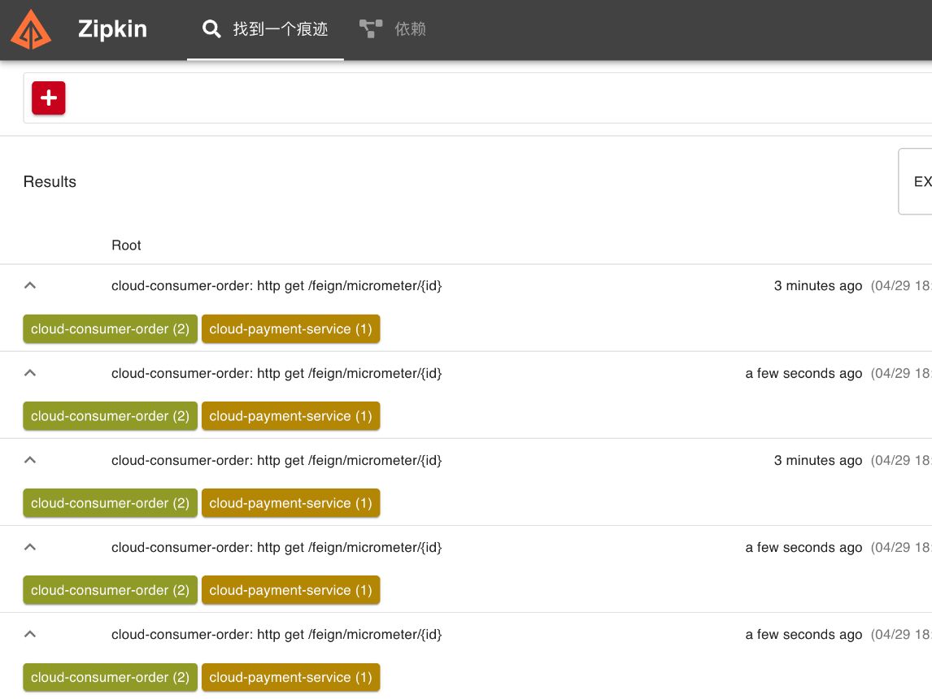
Task: Click first row's cloud-consumer-order (2) badge
Action: click(x=110, y=329)
